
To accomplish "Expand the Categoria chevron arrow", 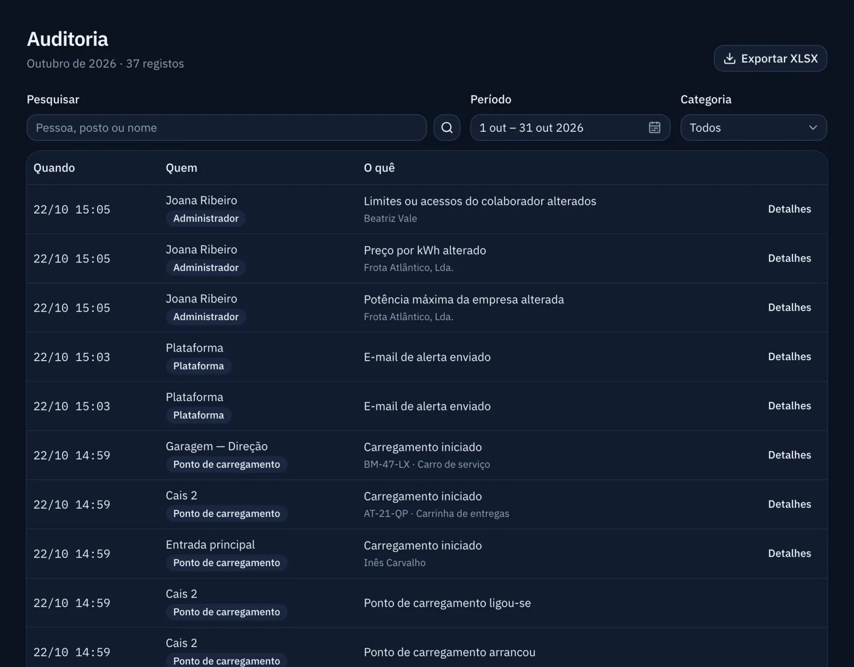I will [x=813, y=128].
